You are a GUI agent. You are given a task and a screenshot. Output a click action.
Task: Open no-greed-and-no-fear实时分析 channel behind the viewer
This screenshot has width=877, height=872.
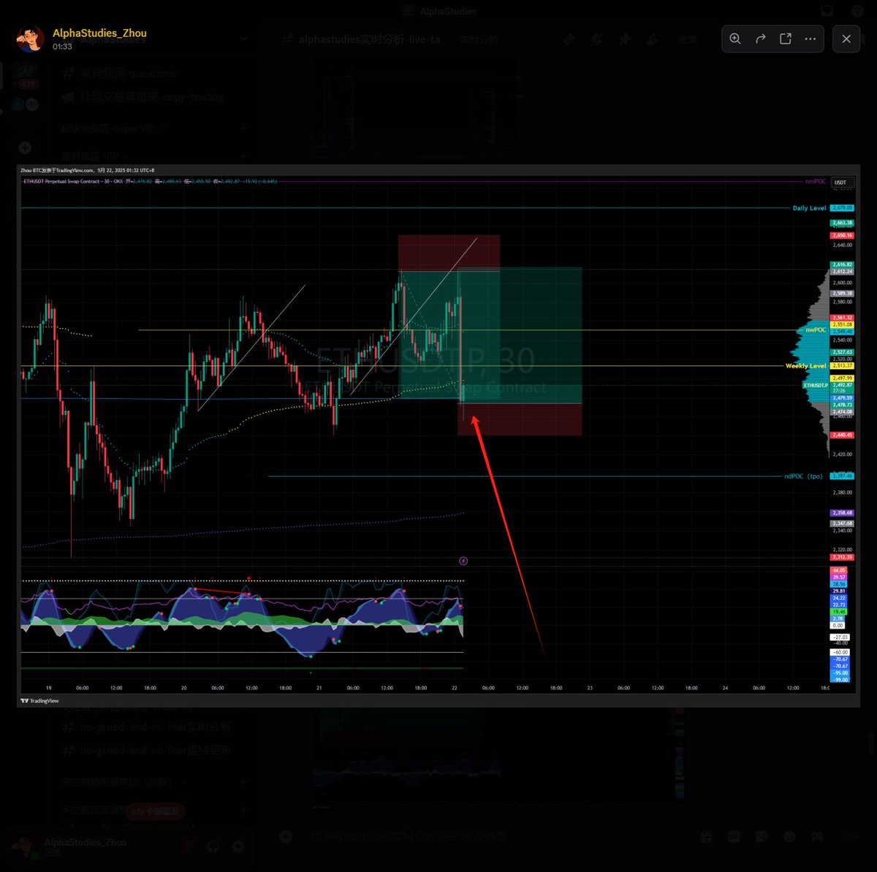147,727
